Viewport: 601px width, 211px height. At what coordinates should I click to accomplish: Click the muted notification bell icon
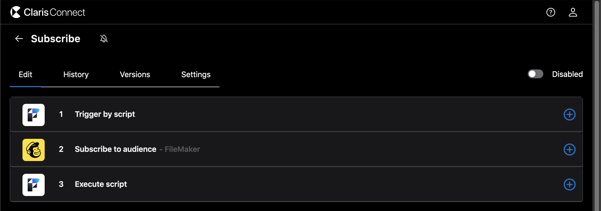104,39
